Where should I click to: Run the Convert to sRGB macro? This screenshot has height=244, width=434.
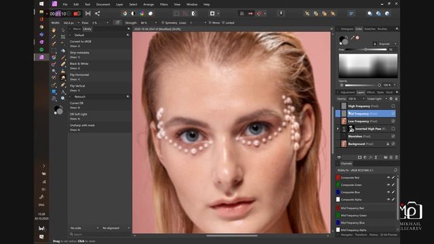coord(100,43)
